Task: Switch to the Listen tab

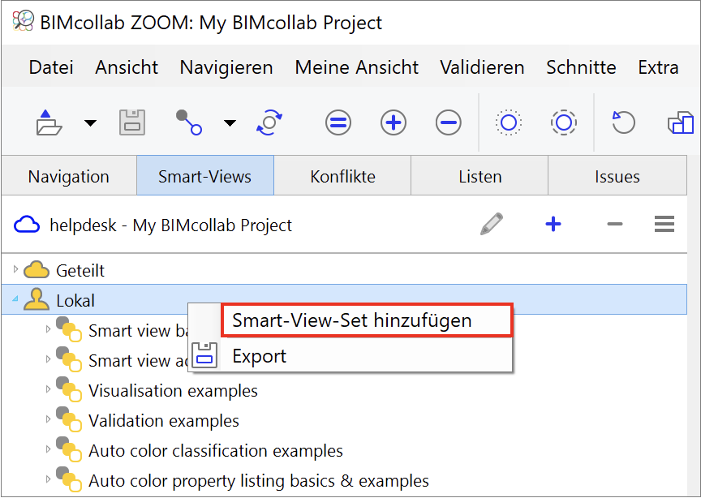Action: 480,176
